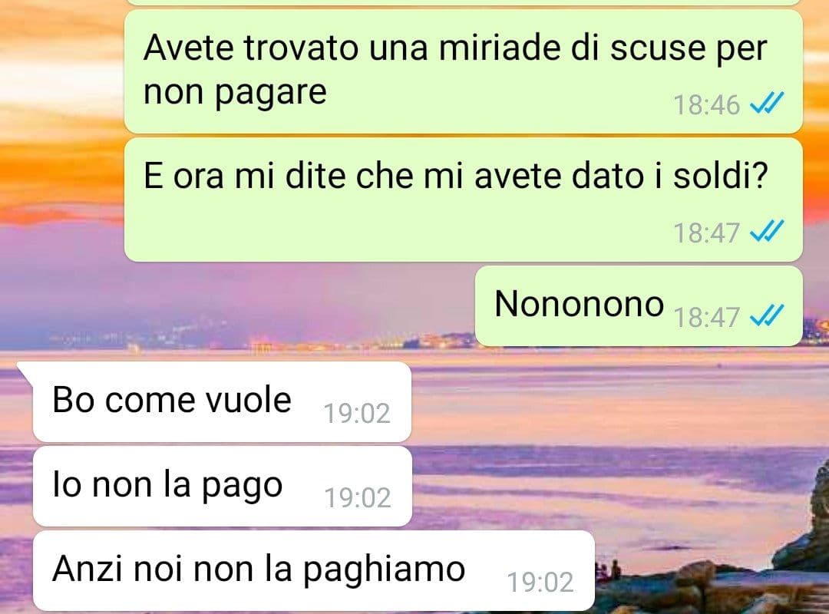Image resolution: width=829 pixels, height=614 pixels.
Task: Select the 'Bo come vuole' message
Action: (x=222, y=402)
